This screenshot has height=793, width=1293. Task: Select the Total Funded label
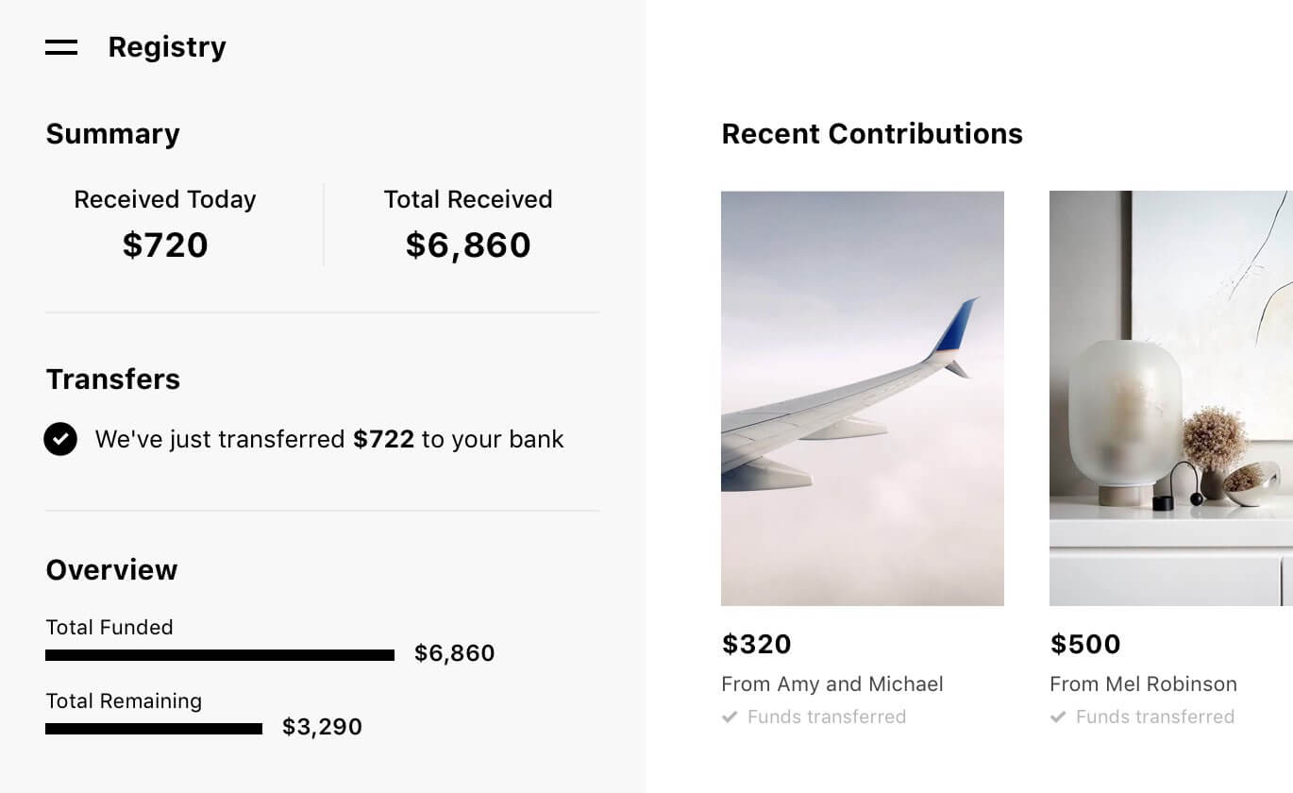click(109, 627)
